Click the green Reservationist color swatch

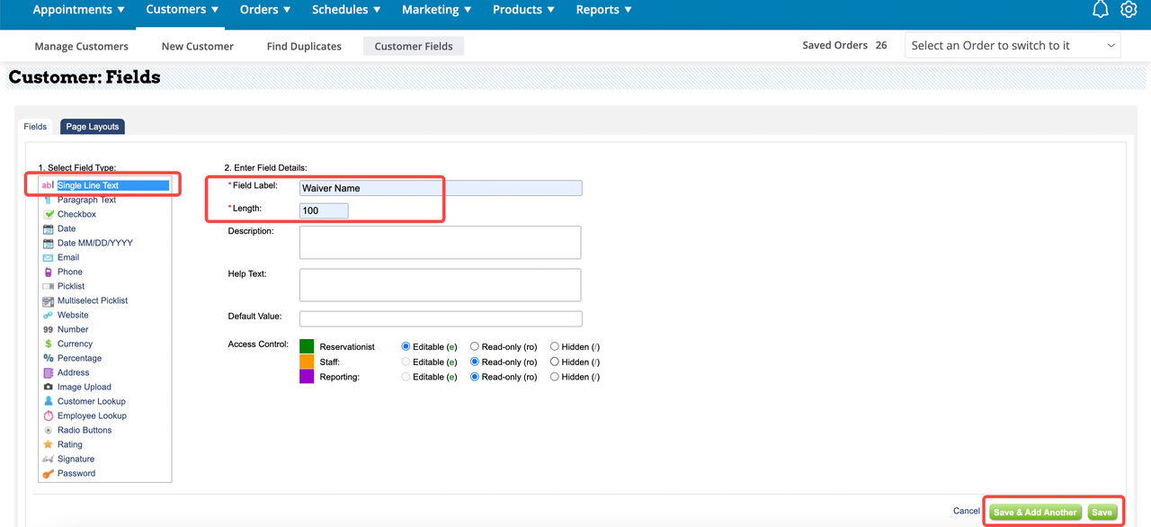[x=307, y=346]
